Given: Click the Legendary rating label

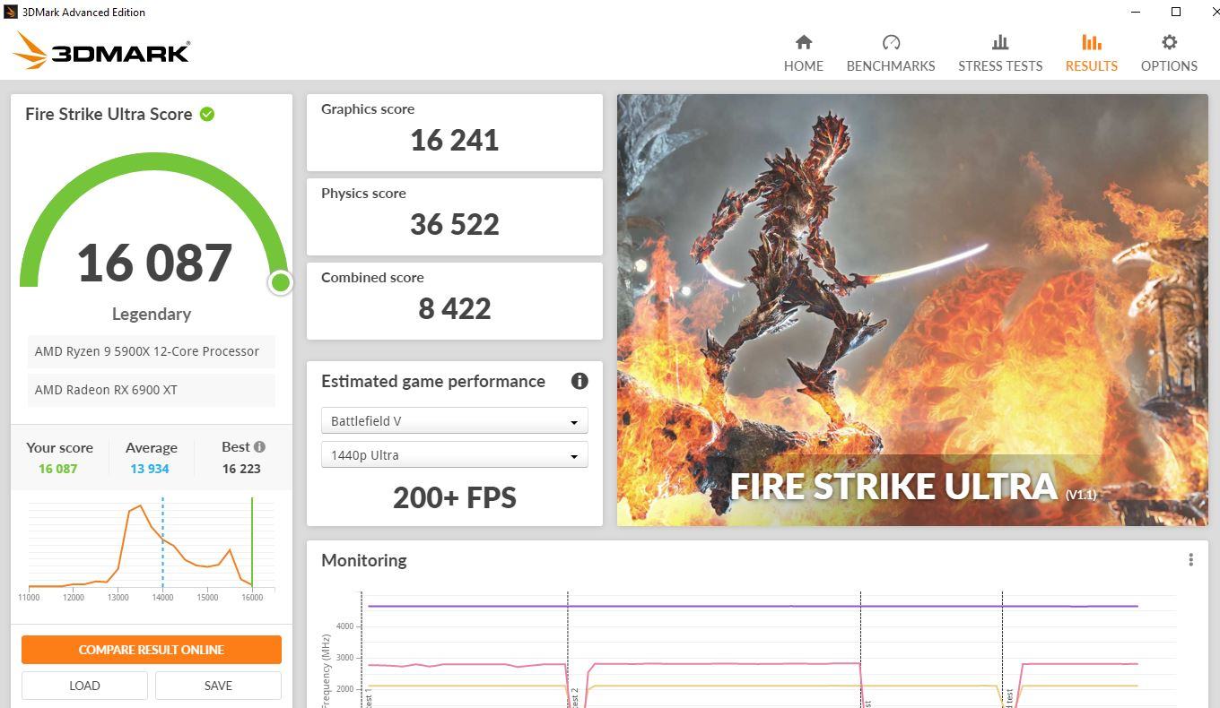Looking at the screenshot, I should point(152,314).
